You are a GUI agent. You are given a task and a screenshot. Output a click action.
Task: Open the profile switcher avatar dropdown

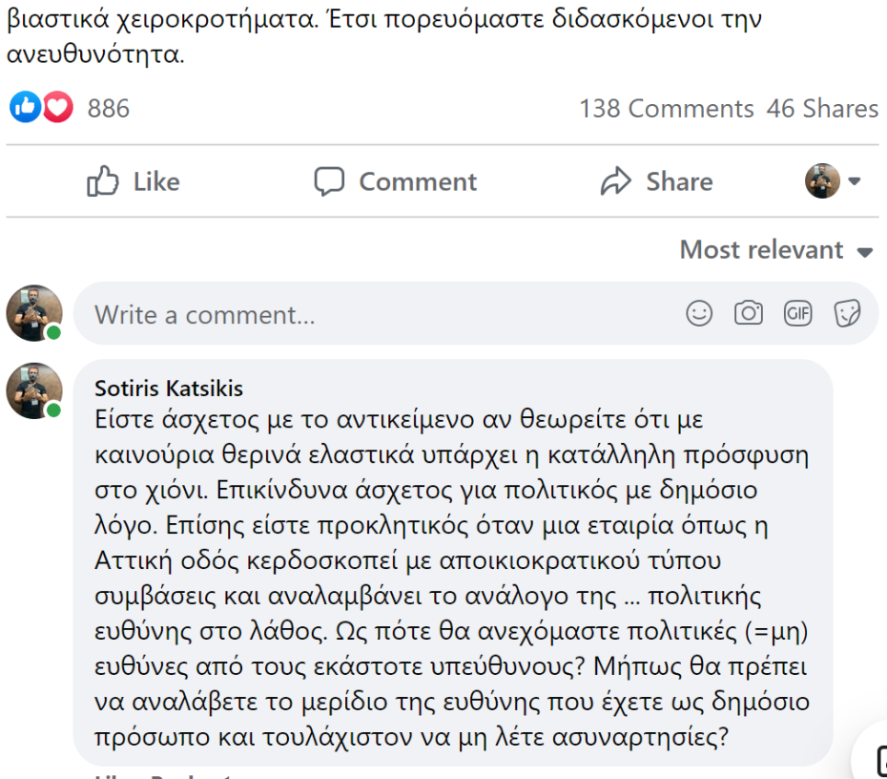click(833, 180)
